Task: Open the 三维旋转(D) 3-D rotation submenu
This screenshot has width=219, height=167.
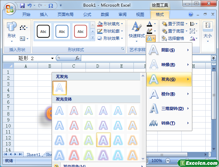Action: click(x=169, y=109)
